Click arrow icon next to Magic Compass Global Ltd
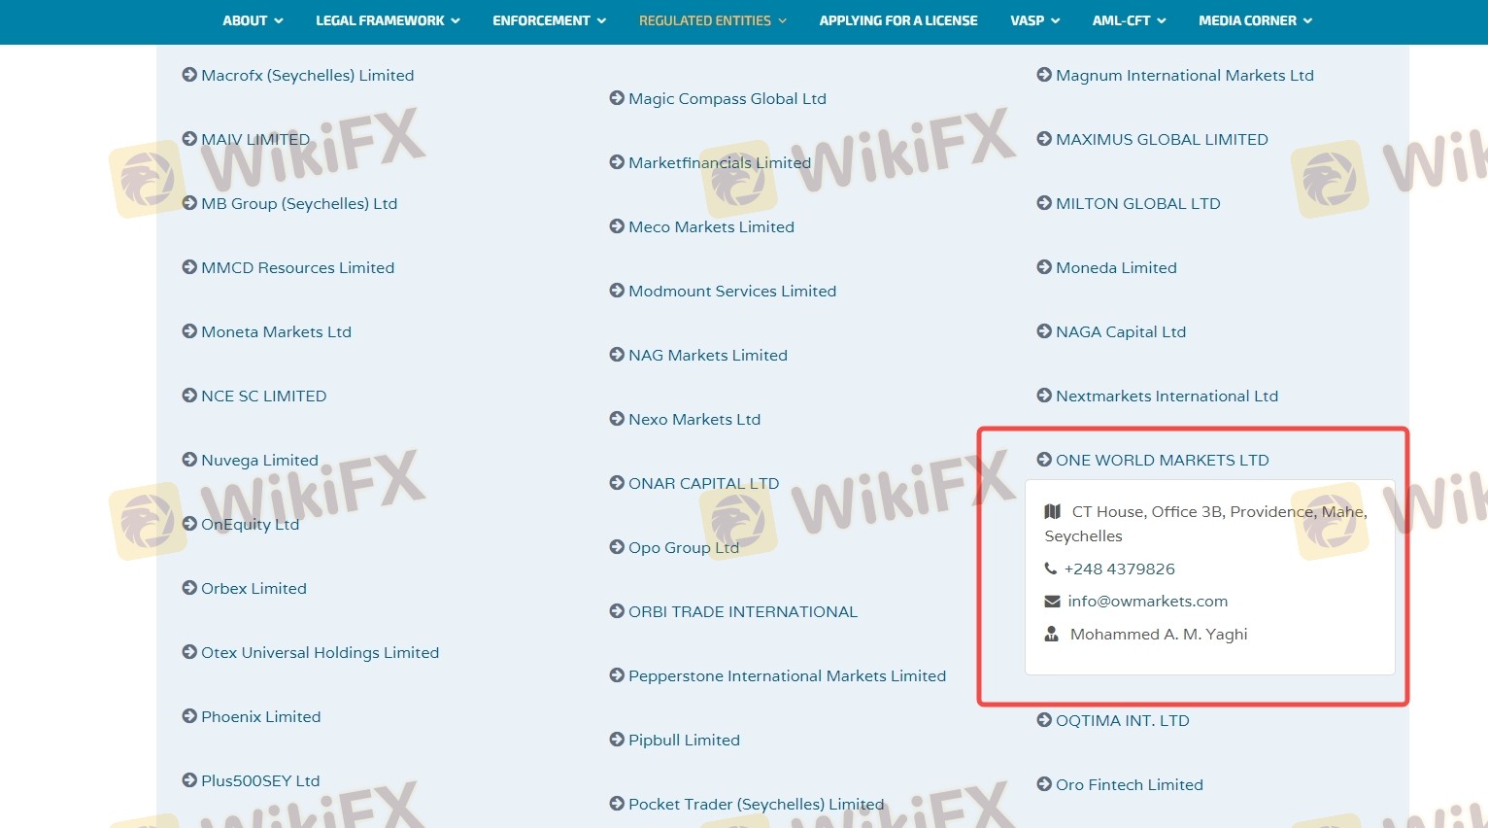Viewport: 1488px width, 828px height. pyautogui.click(x=617, y=98)
